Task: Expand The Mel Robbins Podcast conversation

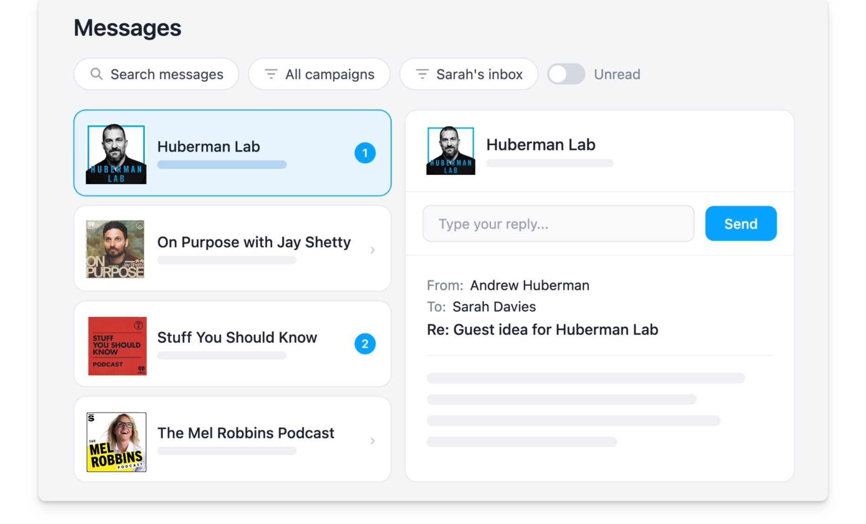Action: [x=372, y=440]
